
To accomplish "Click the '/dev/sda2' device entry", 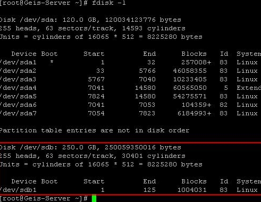I will click(18, 71).
